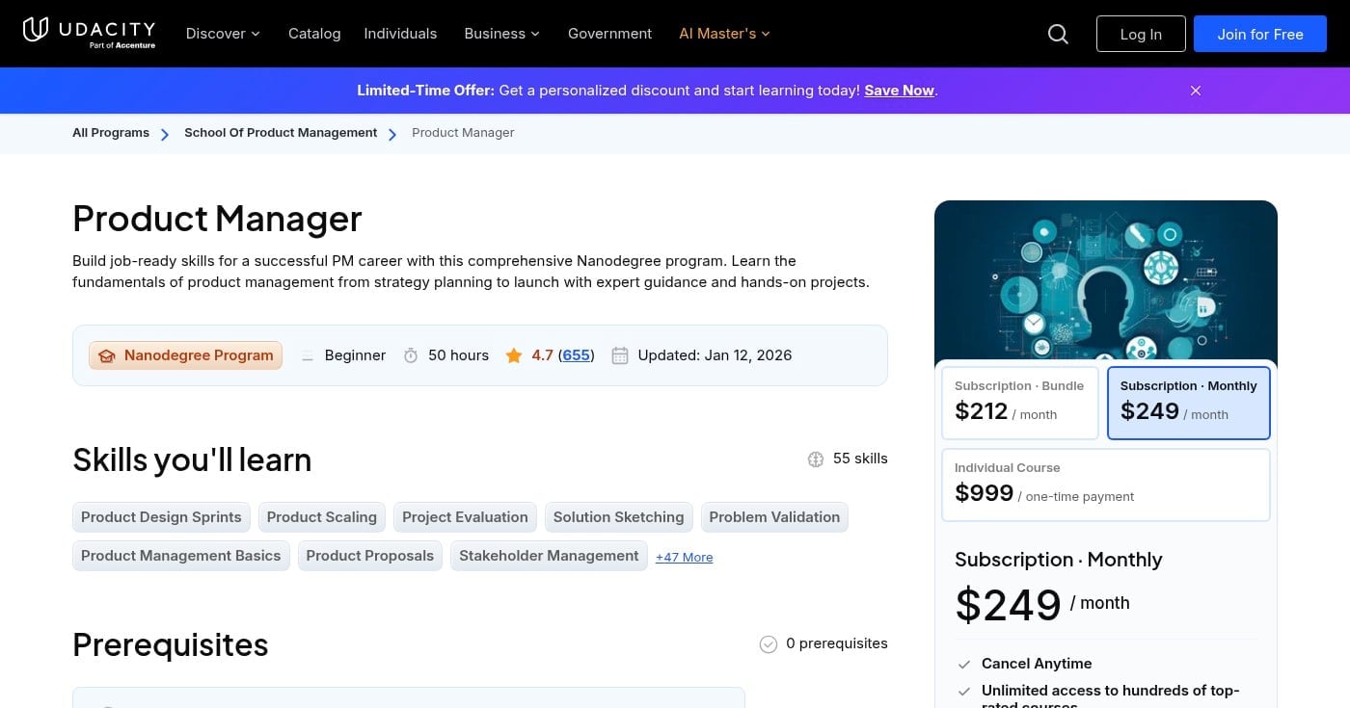Select the Subscription Monthly $249 plan
The image size is (1350, 708).
click(1189, 403)
